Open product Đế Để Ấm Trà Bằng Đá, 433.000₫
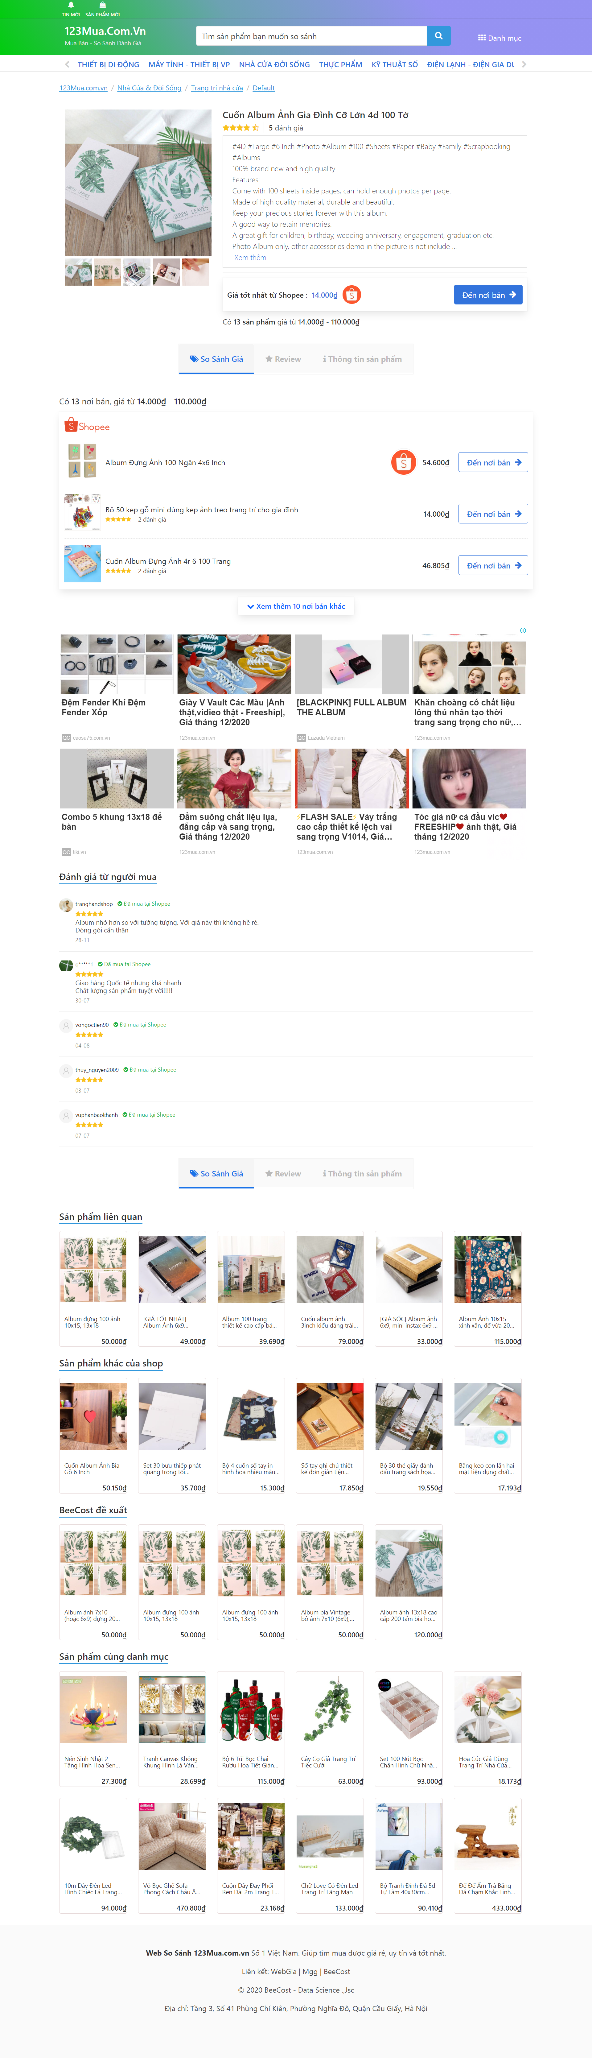Image resolution: width=592 pixels, height=2058 pixels. (x=487, y=1857)
